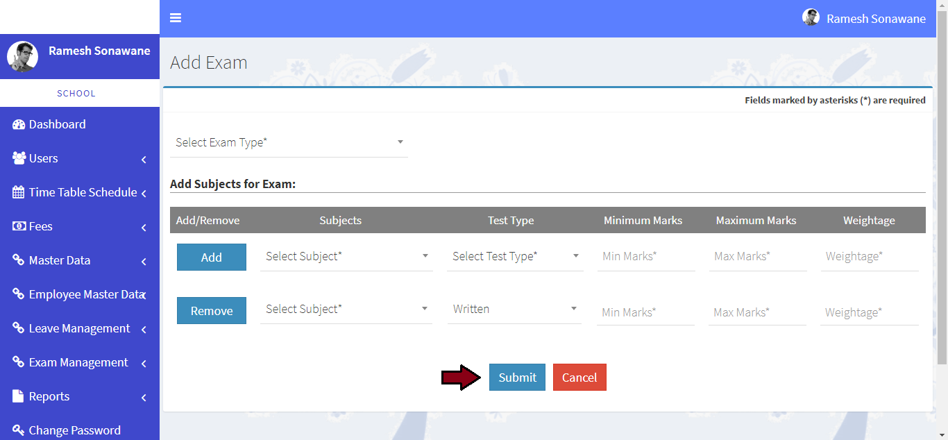Click the Time Table Schedule calendar icon
This screenshot has width=948, height=440.
point(19,192)
